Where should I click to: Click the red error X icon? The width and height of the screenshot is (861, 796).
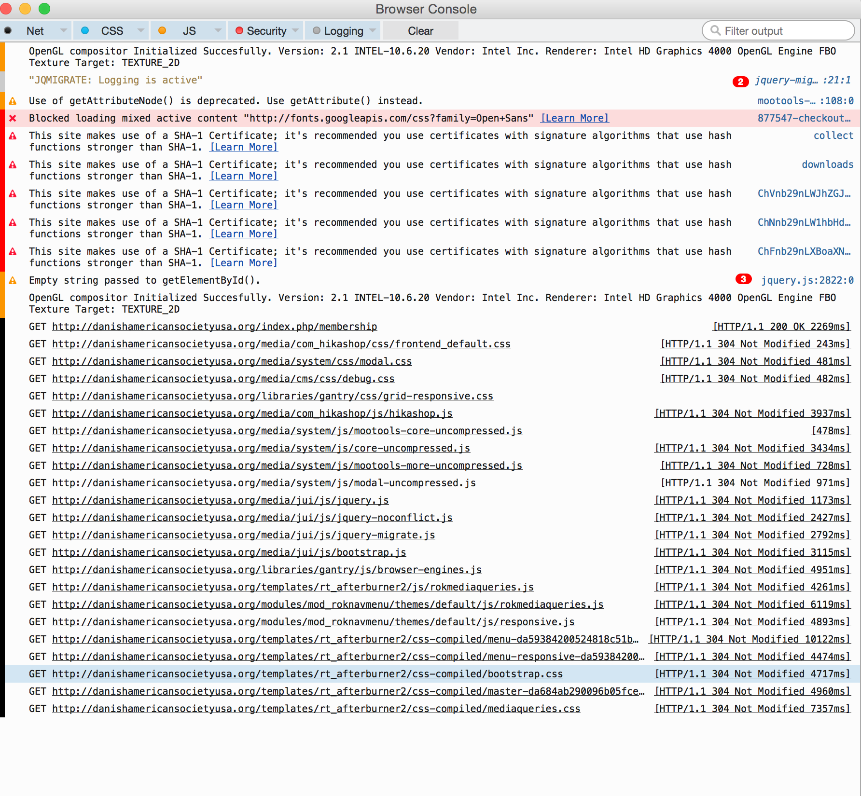[13, 118]
